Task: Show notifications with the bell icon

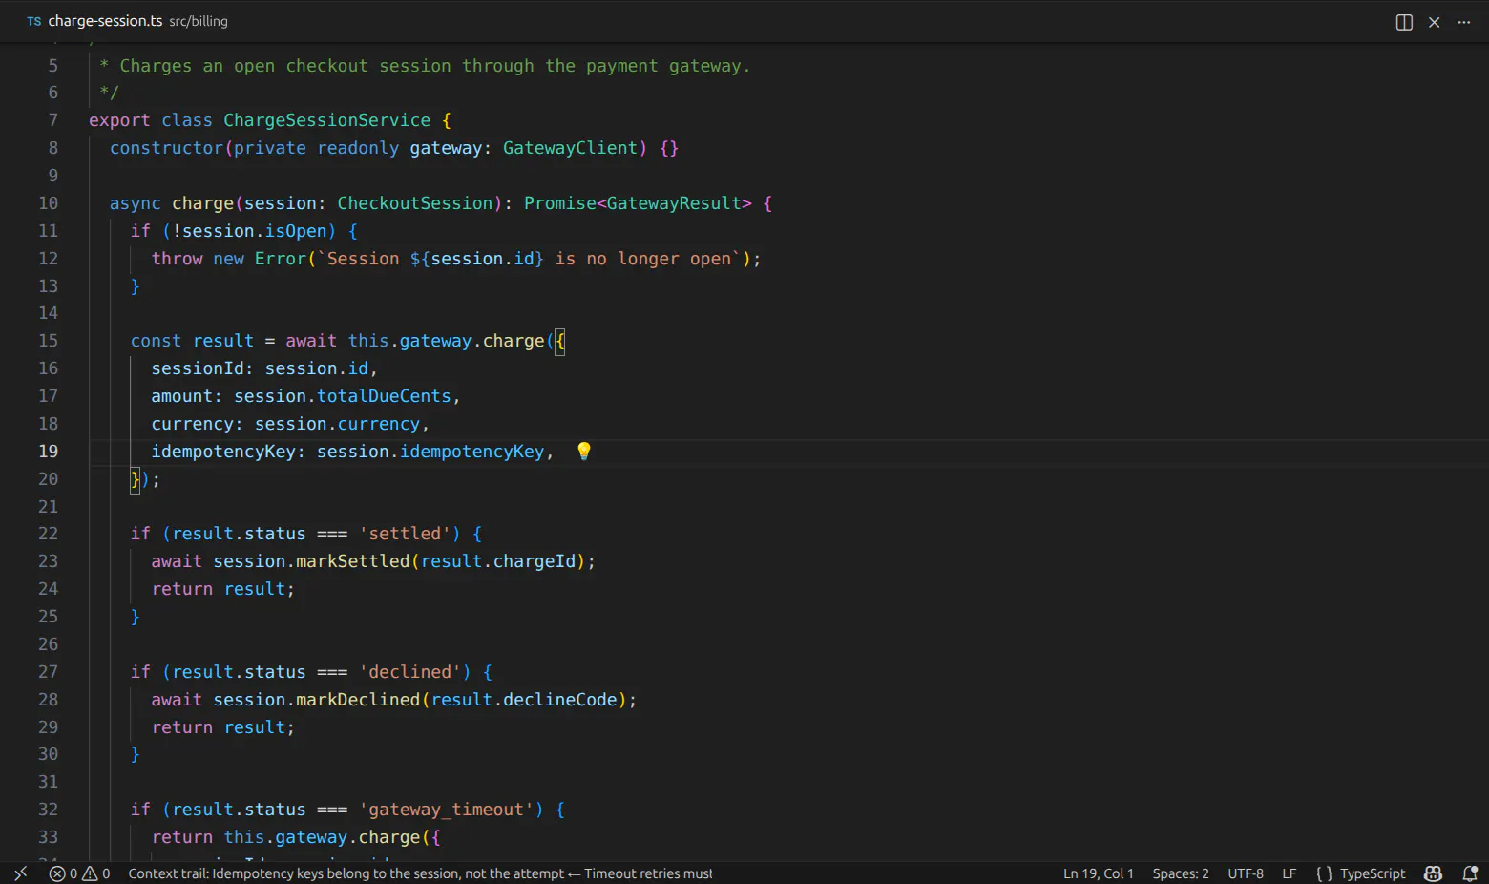Action: (x=1470, y=873)
